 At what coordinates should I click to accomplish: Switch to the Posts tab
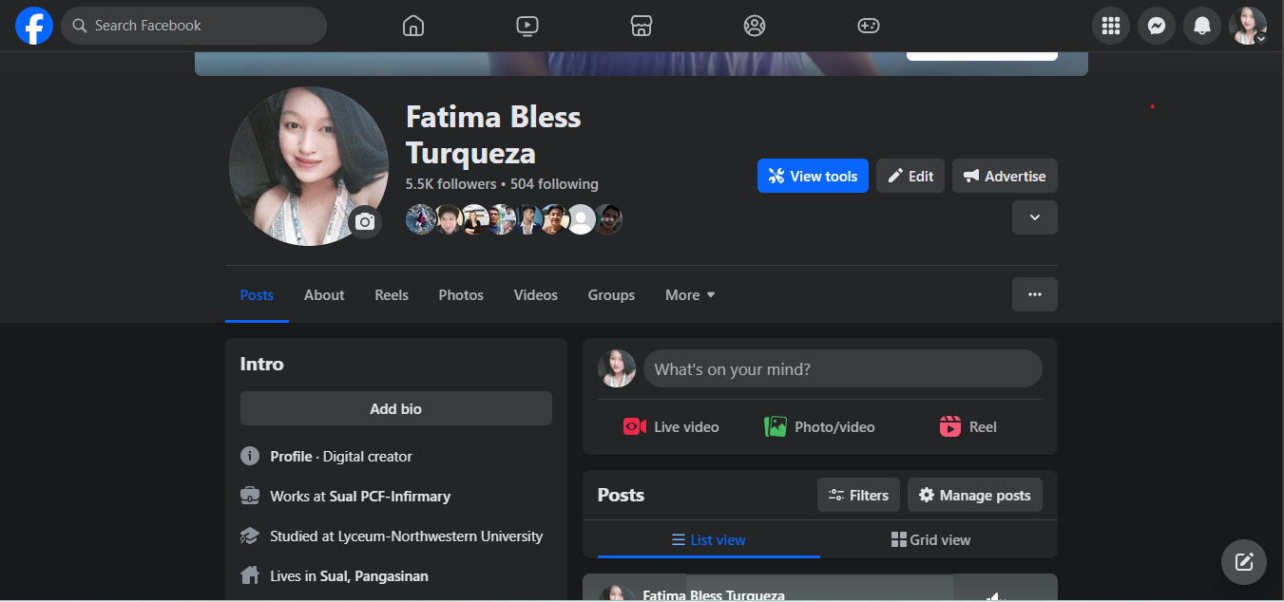tap(257, 295)
